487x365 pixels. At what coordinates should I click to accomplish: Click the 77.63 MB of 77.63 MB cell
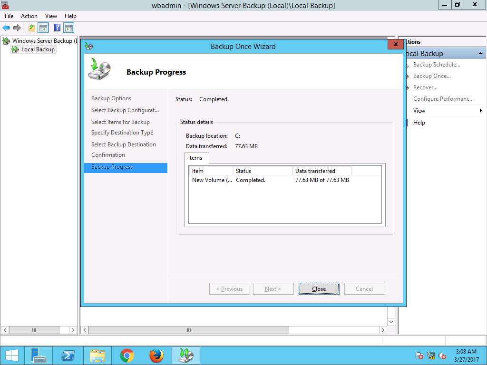(x=322, y=180)
